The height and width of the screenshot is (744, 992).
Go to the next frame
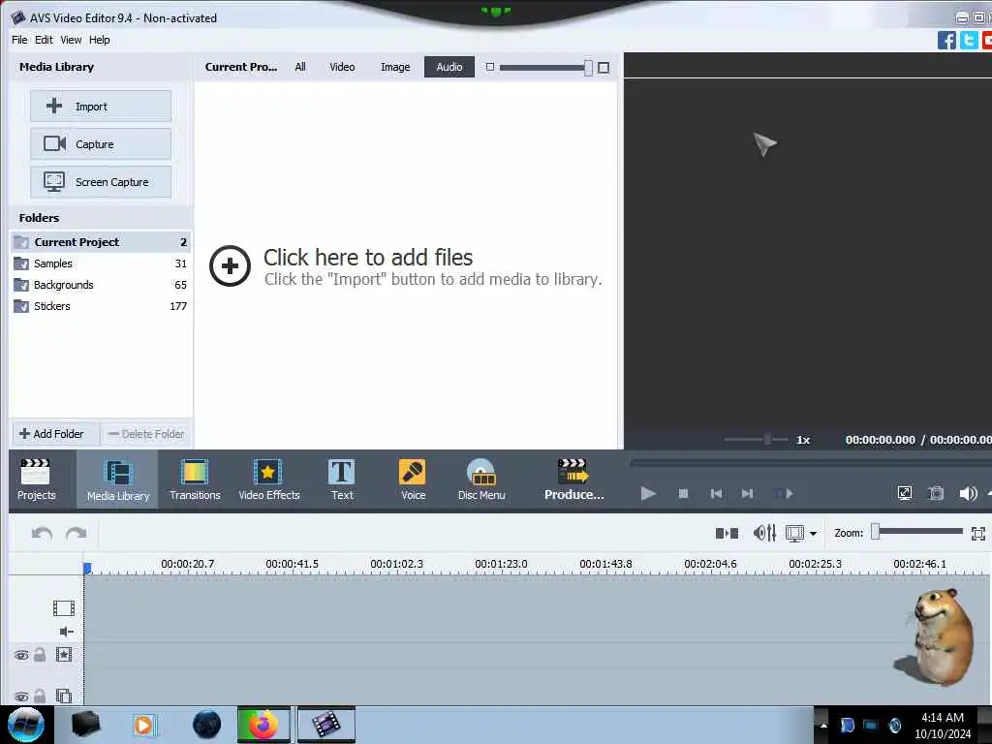(747, 493)
